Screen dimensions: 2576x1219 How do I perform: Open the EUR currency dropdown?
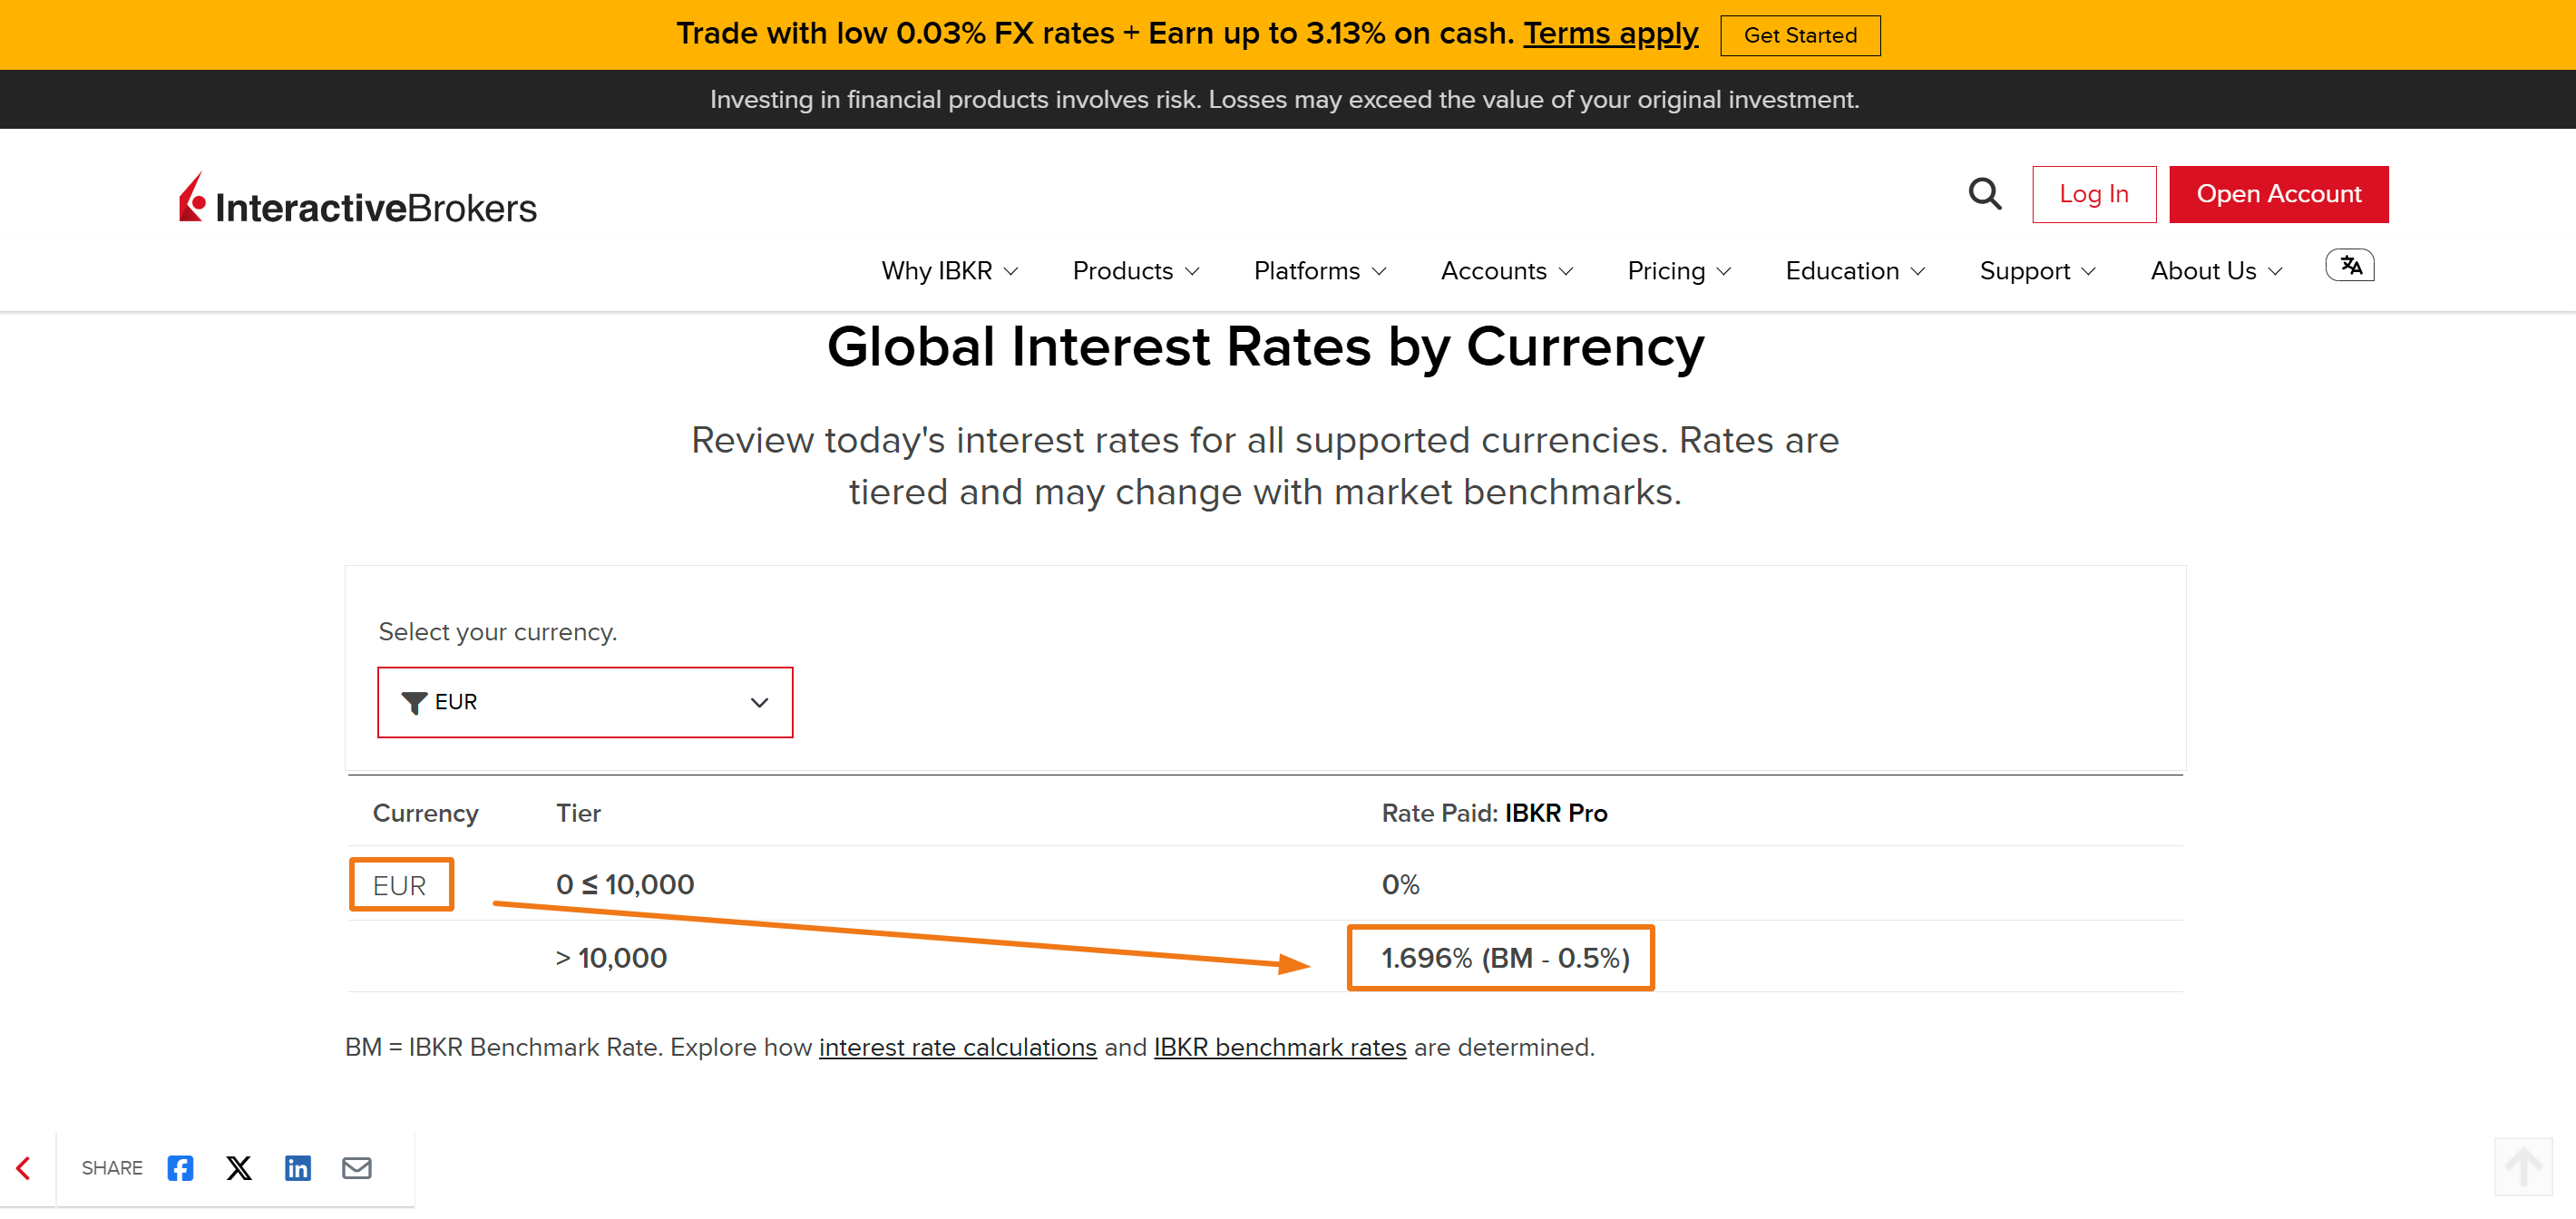585,702
